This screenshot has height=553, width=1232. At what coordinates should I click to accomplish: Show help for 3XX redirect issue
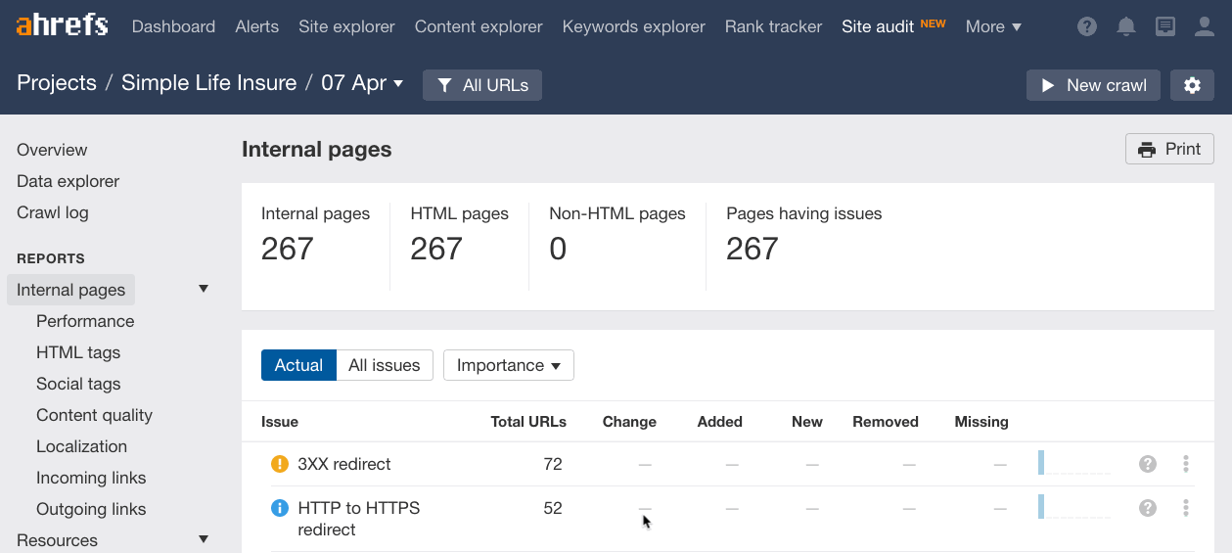1148,464
